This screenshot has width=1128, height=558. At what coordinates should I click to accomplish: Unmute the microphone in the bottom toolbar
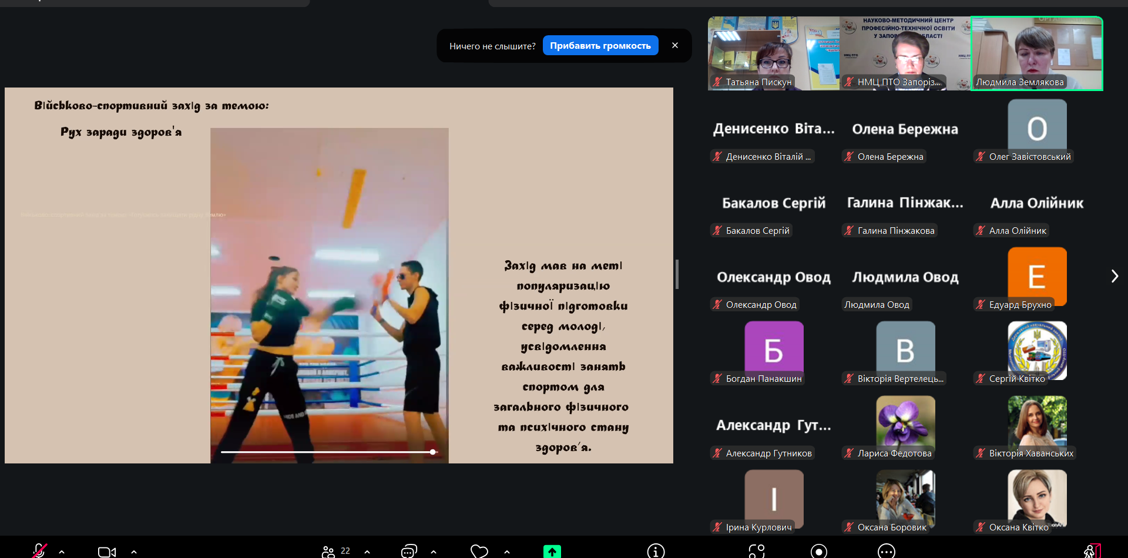click(39, 551)
